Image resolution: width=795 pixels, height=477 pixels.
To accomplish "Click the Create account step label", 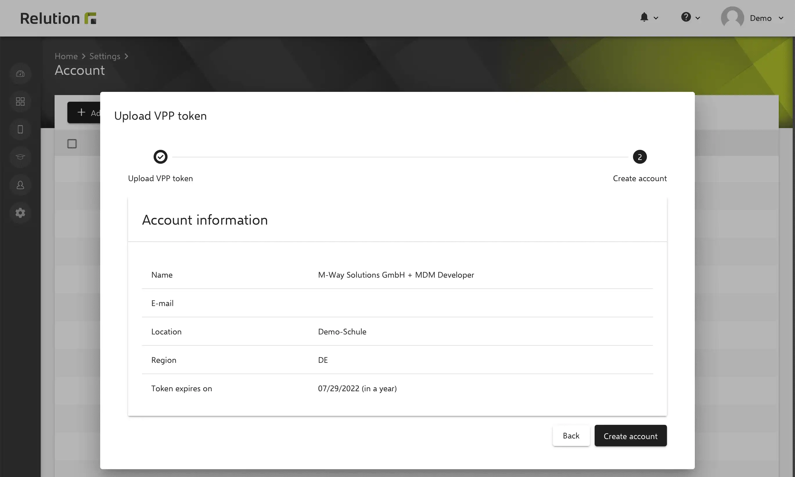I will (639, 179).
